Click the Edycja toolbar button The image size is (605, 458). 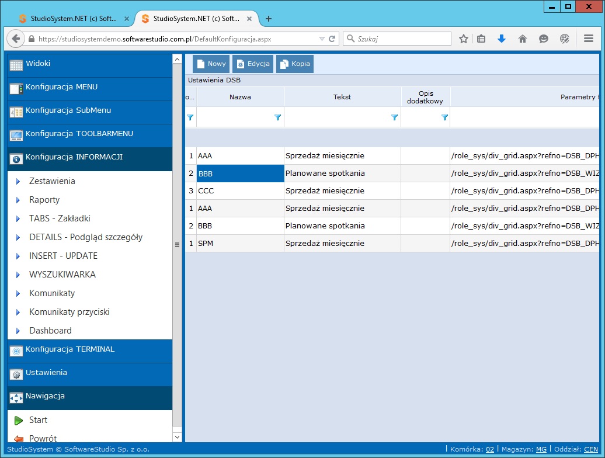(x=252, y=64)
